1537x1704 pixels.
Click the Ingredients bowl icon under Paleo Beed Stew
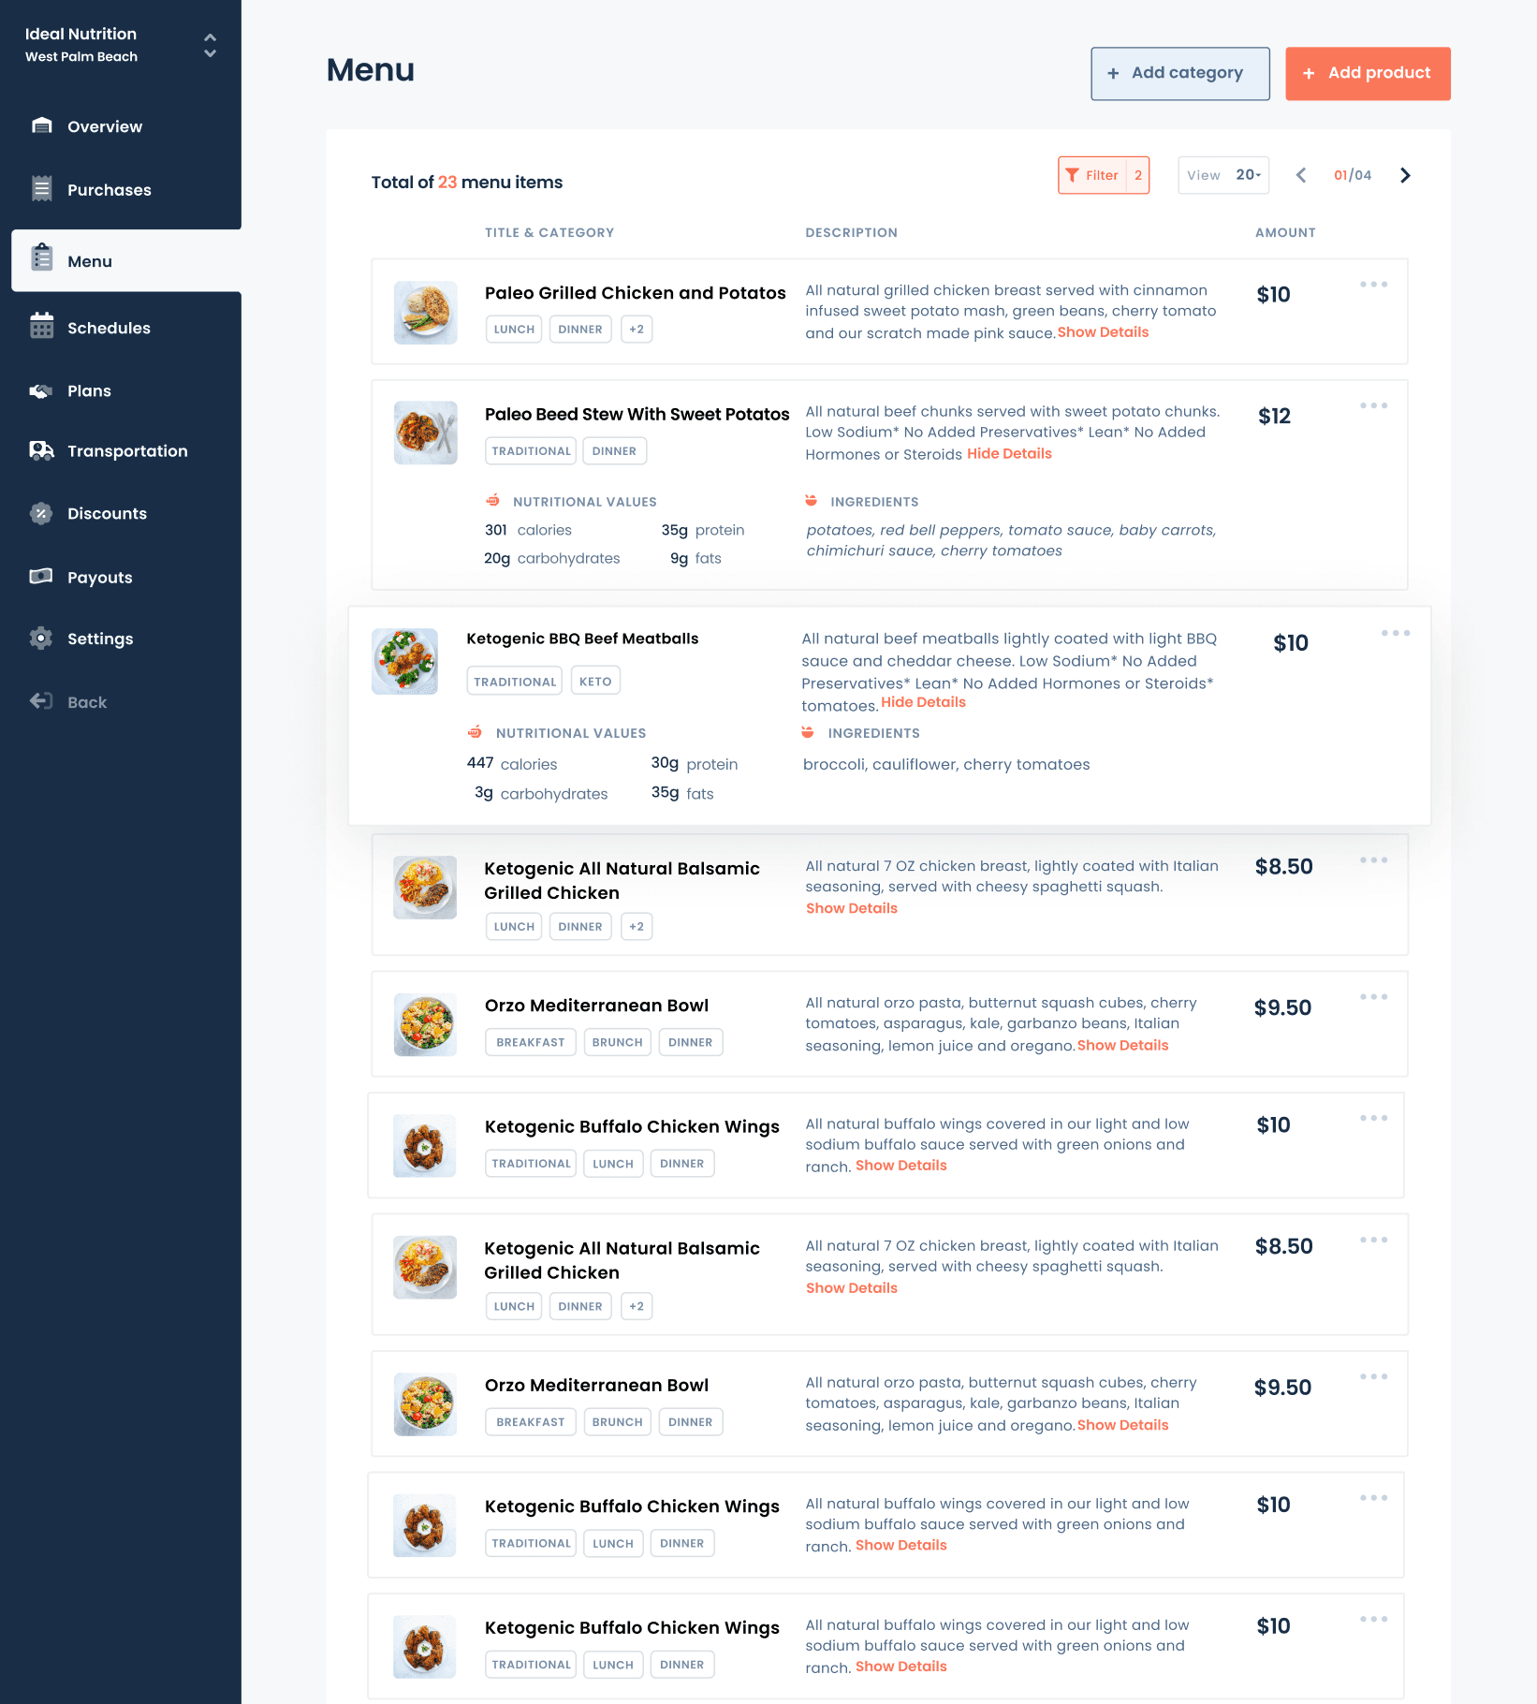click(812, 501)
